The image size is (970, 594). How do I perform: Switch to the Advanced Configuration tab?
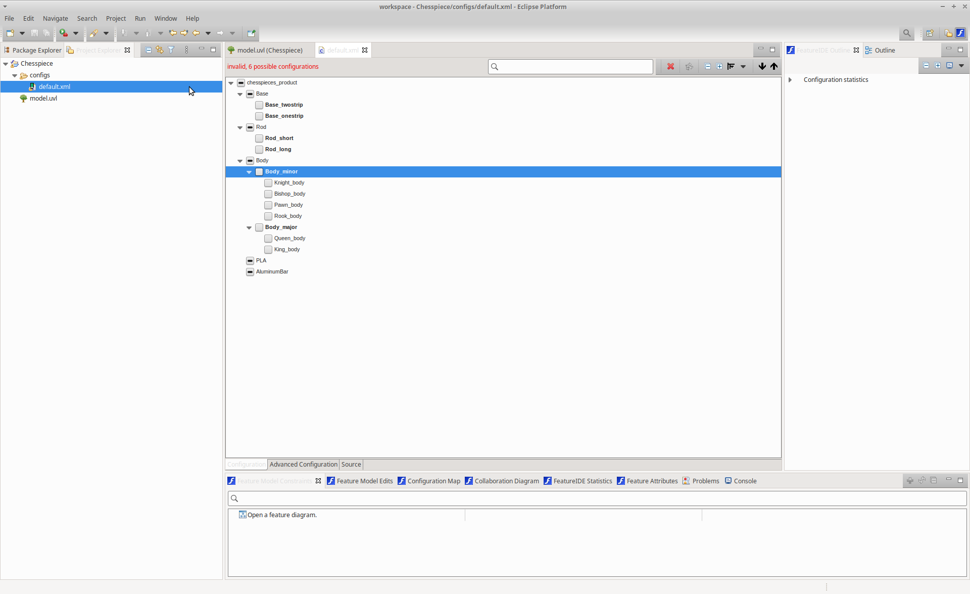tap(303, 464)
